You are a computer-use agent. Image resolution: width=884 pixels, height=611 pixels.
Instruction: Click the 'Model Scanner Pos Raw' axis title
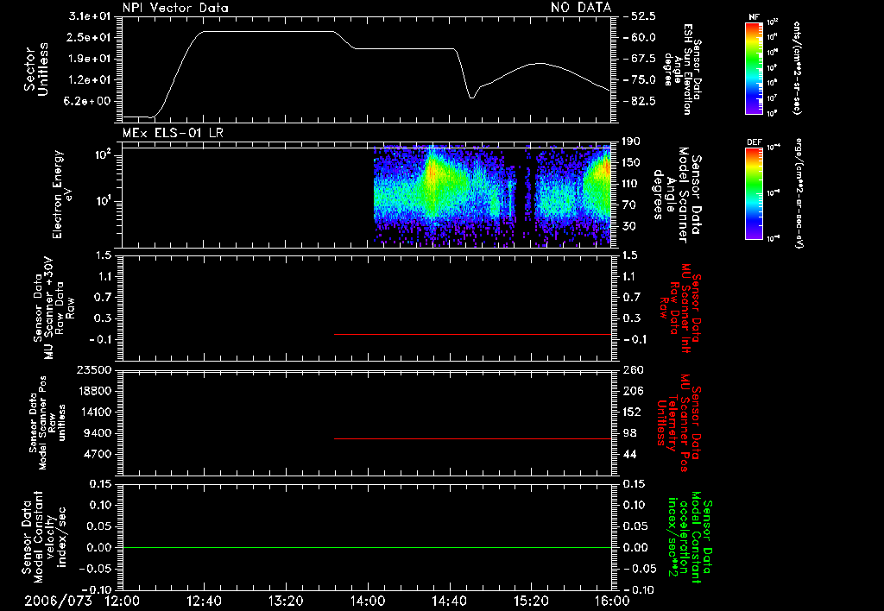(47, 423)
